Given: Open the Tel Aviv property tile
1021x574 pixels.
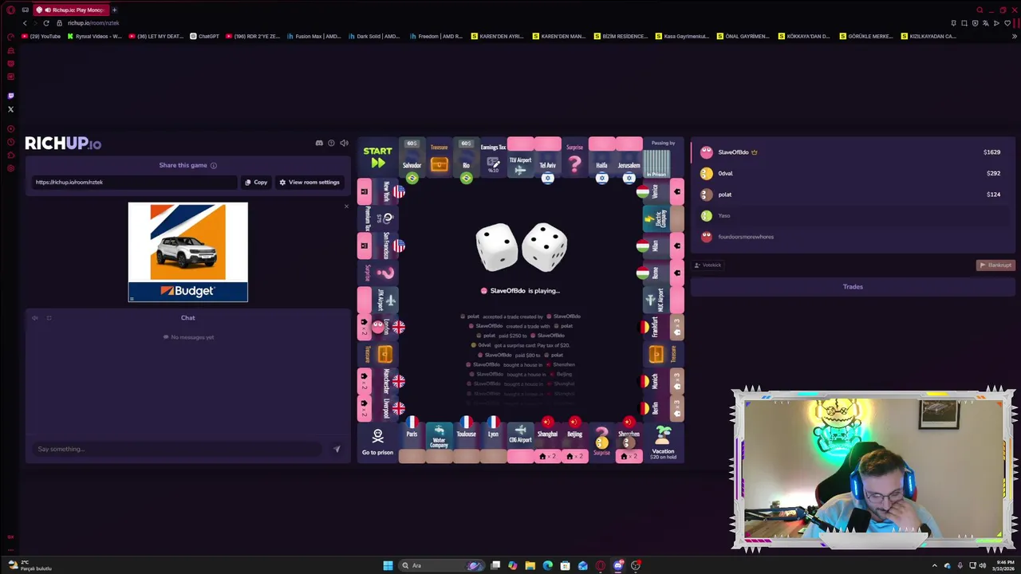Looking at the screenshot, I should pyautogui.click(x=547, y=158).
